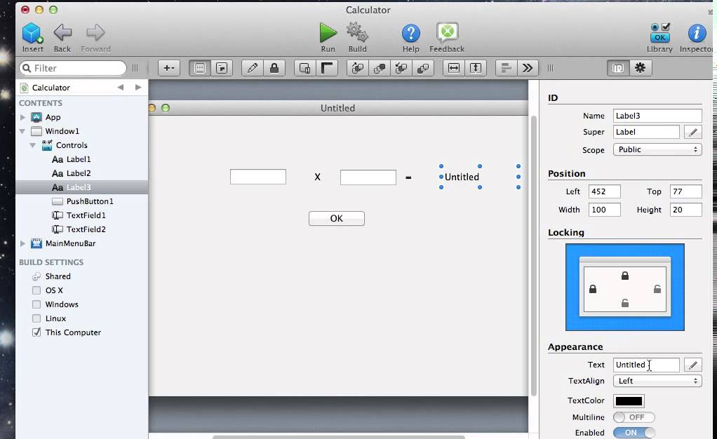Image resolution: width=717 pixels, height=439 pixels.
Task: Show the Library panel
Action: click(x=660, y=33)
